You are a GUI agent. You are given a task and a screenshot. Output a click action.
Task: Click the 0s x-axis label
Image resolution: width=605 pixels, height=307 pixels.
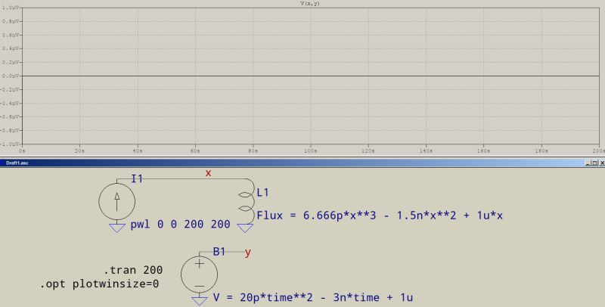click(22, 151)
